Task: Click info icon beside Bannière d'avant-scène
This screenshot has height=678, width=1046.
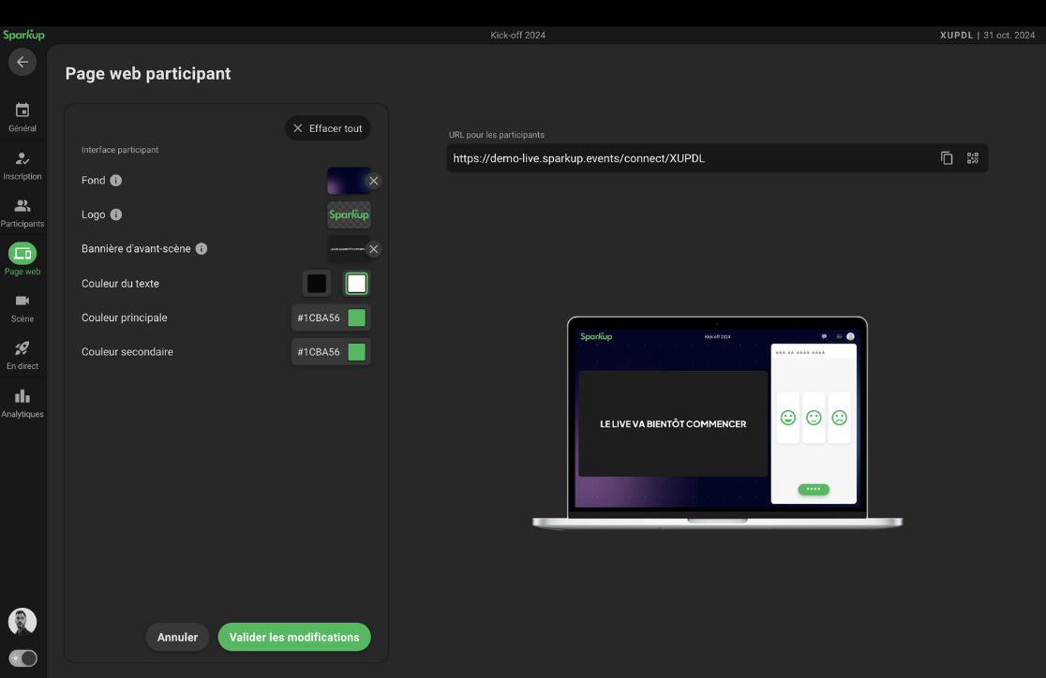Action: pyautogui.click(x=202, y=249)
